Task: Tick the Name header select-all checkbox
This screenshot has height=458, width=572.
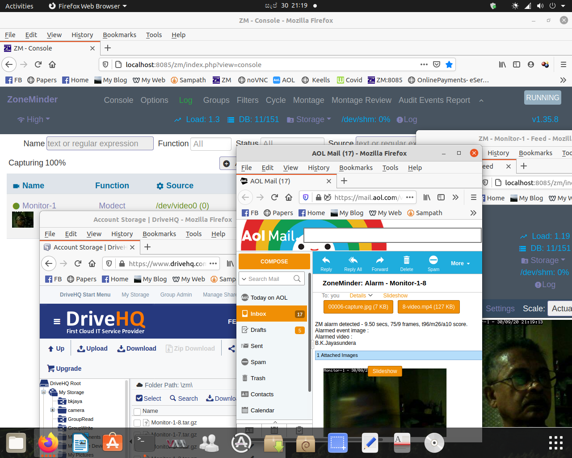Action: (137, 411)
